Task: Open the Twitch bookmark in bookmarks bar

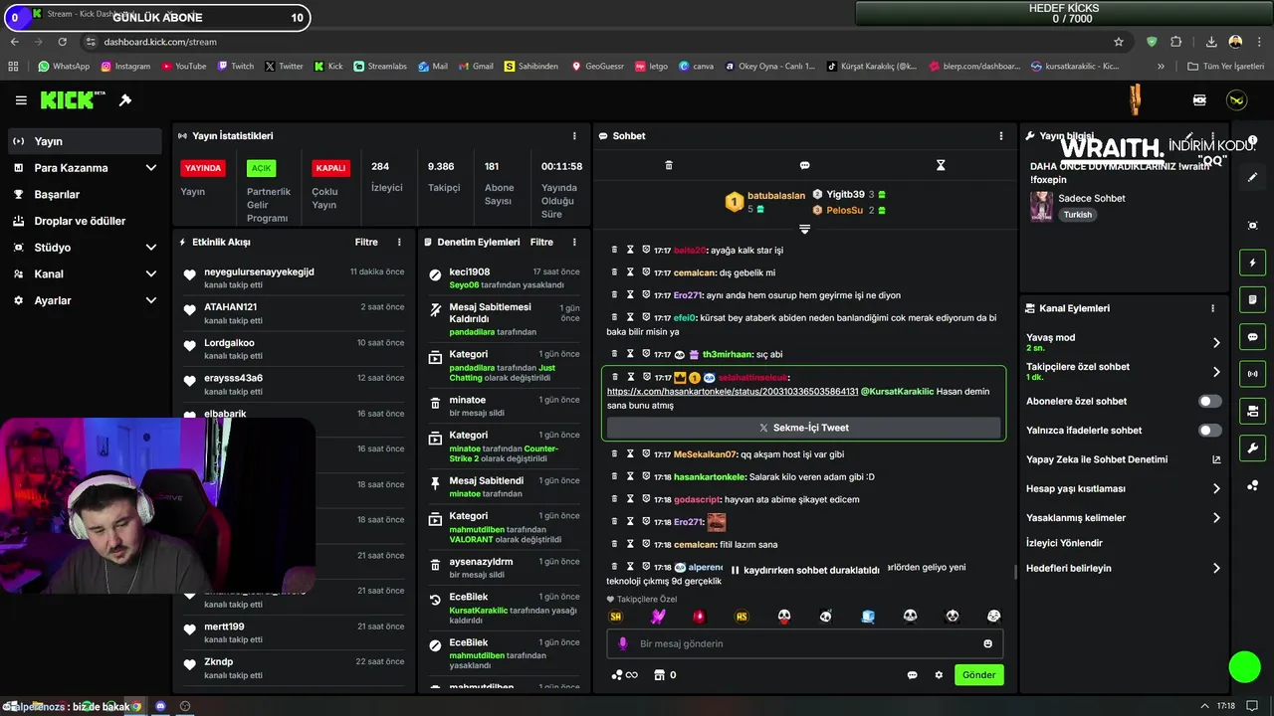Action: pyautogui.click(x=234, y=67)
